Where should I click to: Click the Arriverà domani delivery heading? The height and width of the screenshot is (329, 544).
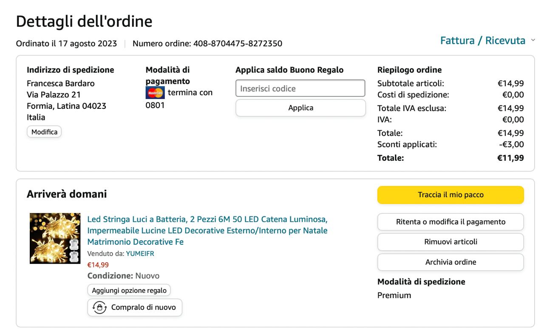(x=67, y=194)
